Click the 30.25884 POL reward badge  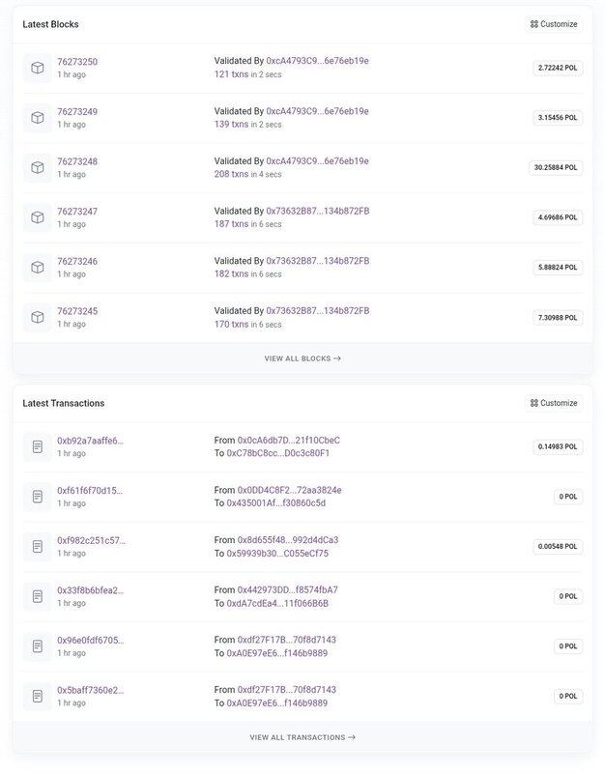pyautogui.click(x=556, y=167)
